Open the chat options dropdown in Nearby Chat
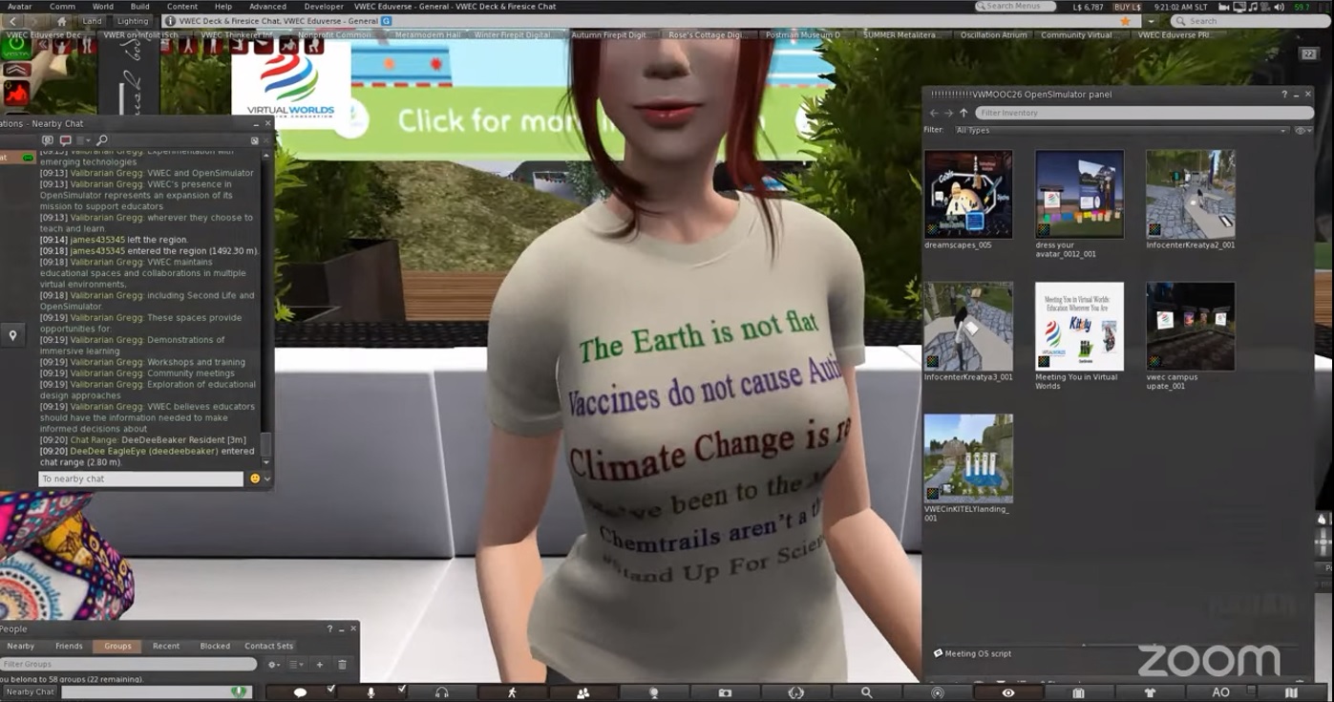The width and height of the screenshot is (1334, 702). [83, 140]
